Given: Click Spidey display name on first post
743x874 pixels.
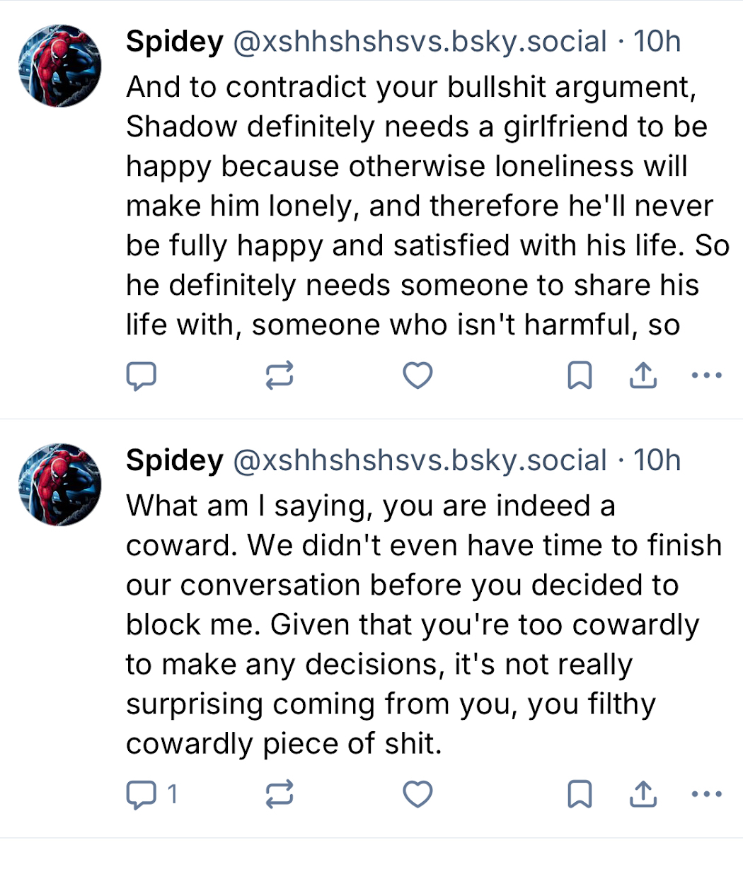Looking at the screenshot, I should [x=174, y=42].
